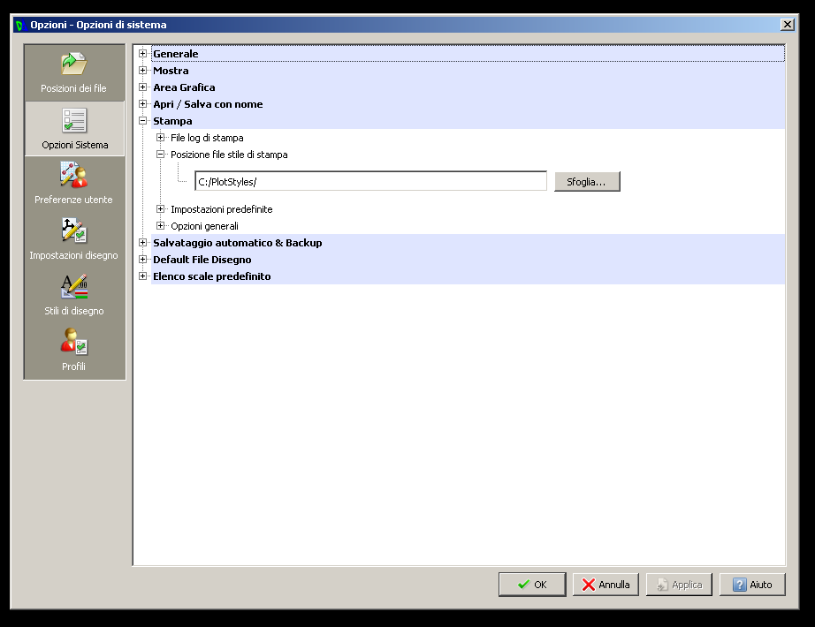Expand the Mostra section
Screen dimensions: 815x627
click(143, 71)
